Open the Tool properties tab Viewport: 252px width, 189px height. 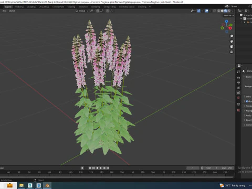tap(238, 72)
